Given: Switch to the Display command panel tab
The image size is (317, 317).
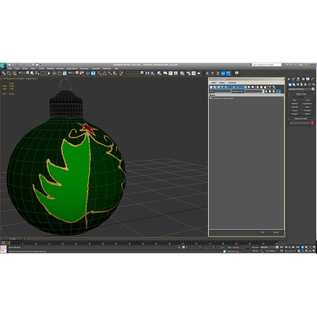Looking at the screenshot, I should point(308,79).
